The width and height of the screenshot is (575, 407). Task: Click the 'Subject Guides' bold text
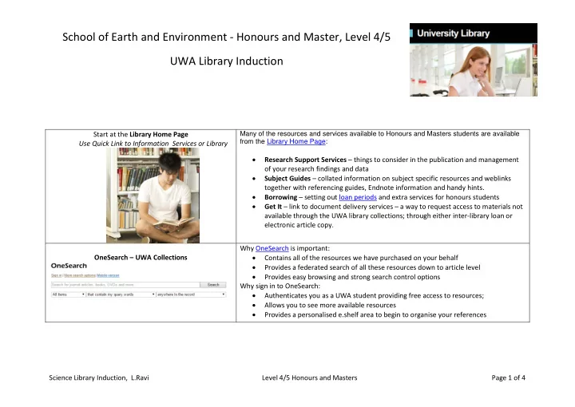click(287, 179)
